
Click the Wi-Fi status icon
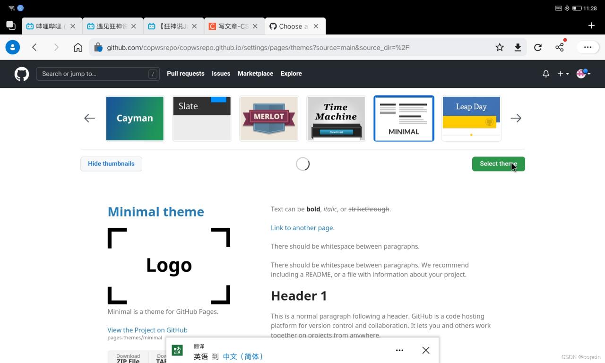coord(12,8)
